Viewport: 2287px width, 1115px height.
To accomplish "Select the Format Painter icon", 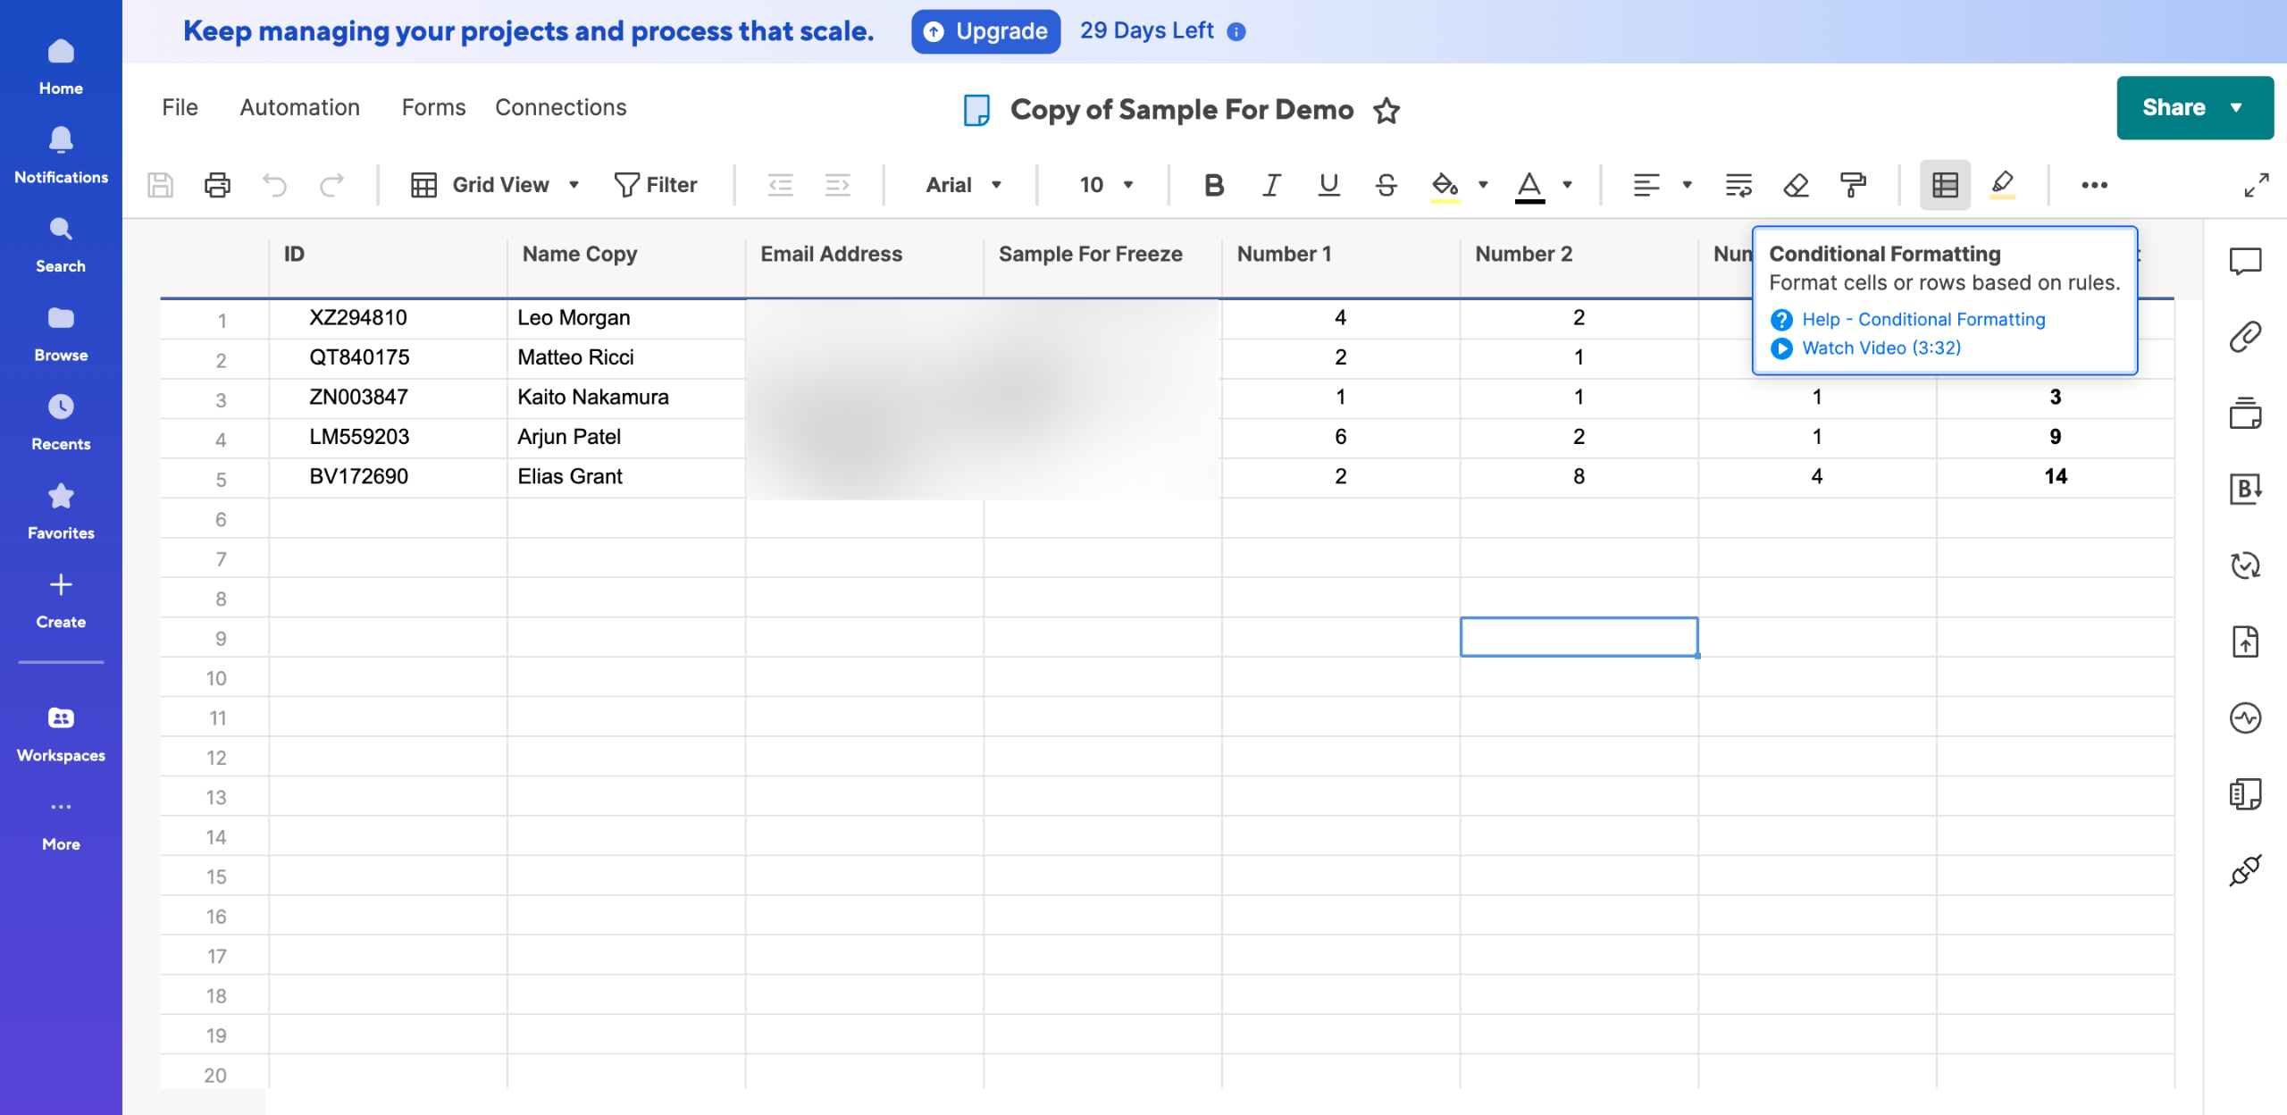I will [x=1853, y=185].
